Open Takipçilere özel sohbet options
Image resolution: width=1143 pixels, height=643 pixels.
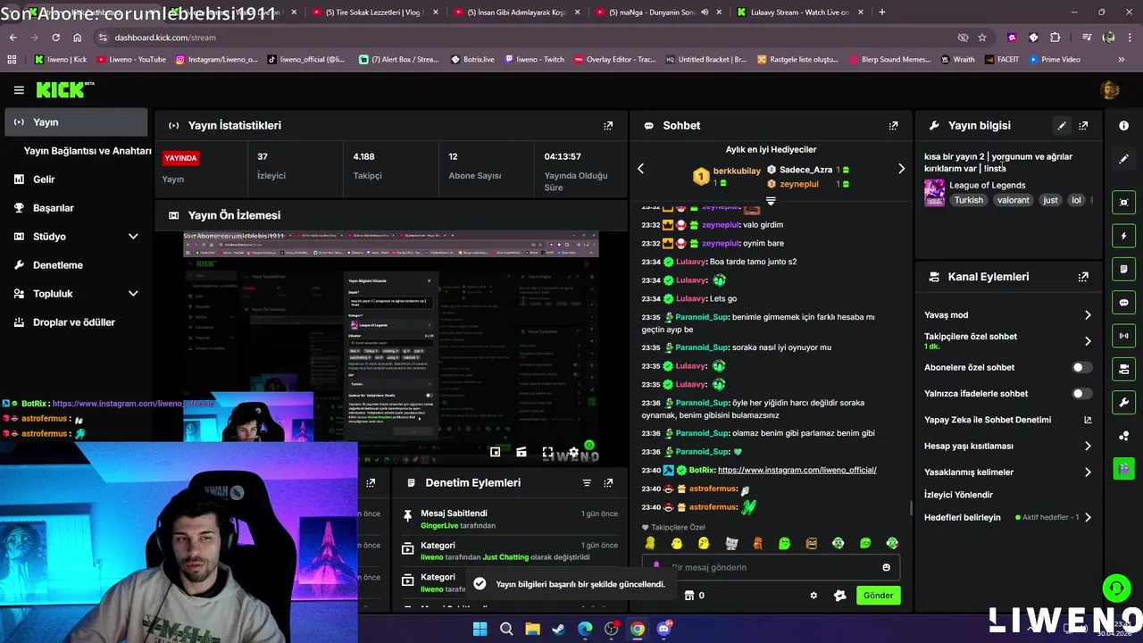coord(1008,341)
